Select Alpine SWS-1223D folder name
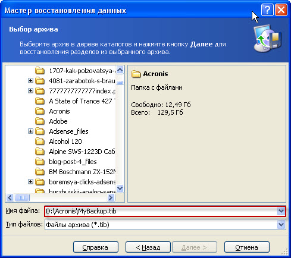The width and height of the screenshot is (291, 258). pyautogui.click(x=82, y=152)
